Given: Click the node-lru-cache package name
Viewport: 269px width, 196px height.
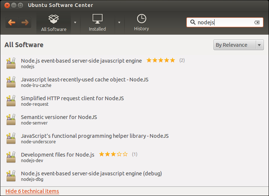Looking at the screenshot, I should pyautogui.click(x=36, y=85).
